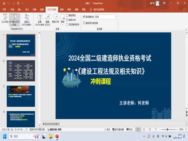Open Custom Slide Show button
Screen dimensions: 188x141
coord(27,20)
